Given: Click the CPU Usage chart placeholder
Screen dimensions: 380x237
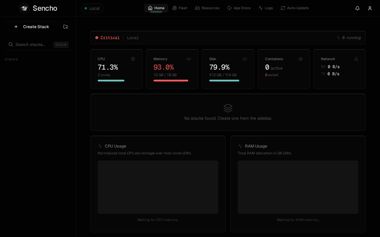Looking at the screenshot, I should click(158, 187).
